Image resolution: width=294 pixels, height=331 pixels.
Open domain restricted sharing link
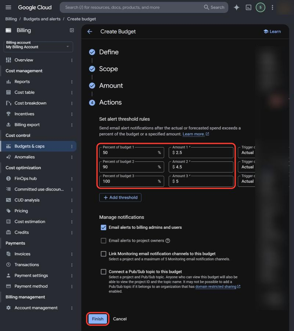pyautogui.click(x=218, y=286)
